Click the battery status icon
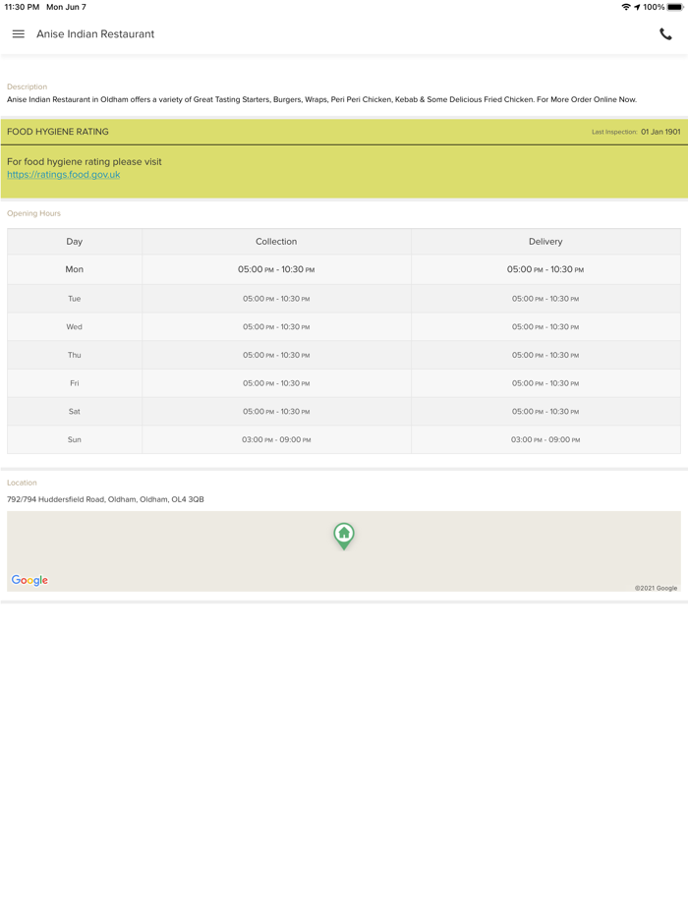The width and height of the screenshot is (688, 918). click(x=675, y=7)
